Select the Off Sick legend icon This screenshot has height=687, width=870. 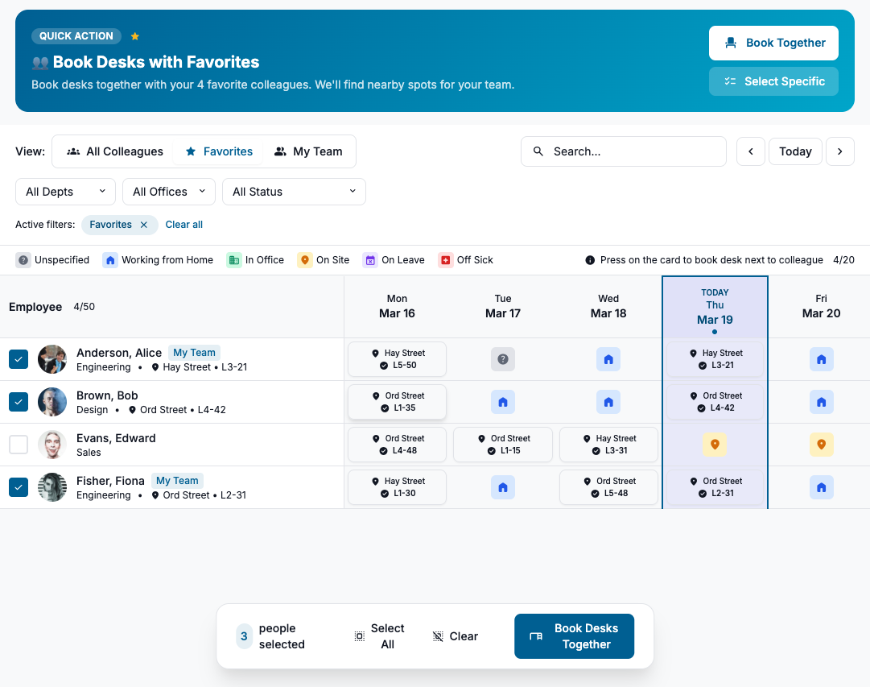tap(444, 260)
